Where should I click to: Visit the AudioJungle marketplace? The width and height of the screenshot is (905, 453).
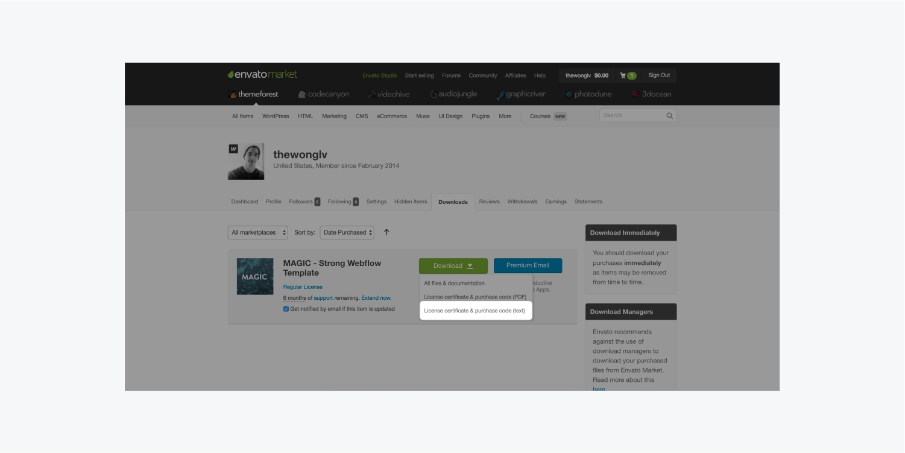pyautogui.click(x=453, y=94)
